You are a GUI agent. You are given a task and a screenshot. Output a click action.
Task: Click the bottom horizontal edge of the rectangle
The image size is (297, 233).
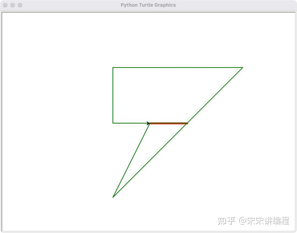coord(131,123)
